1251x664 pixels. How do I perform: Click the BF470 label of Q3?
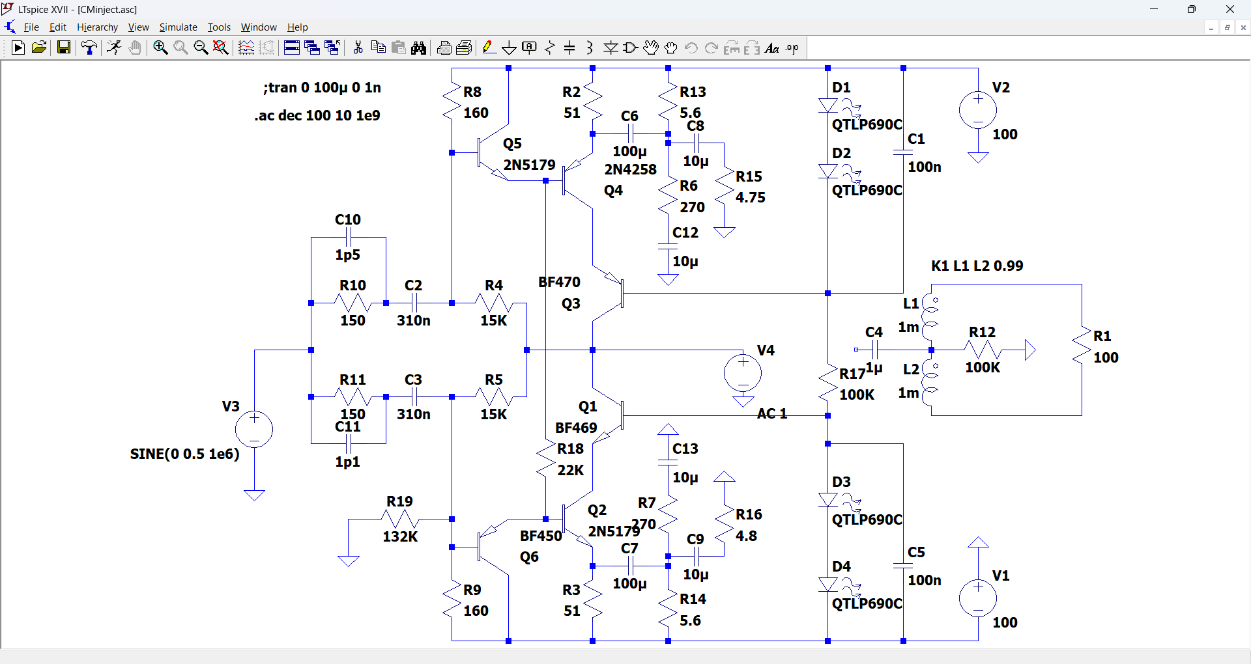pyautogui.click(x=559, y=282)
